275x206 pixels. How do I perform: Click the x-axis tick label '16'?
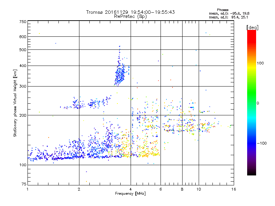(x=234, y=189)
